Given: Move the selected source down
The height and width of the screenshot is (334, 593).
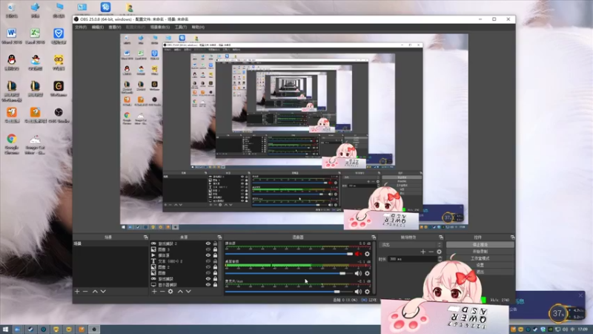Looking at the screenshot, I should tap(188, 292).
